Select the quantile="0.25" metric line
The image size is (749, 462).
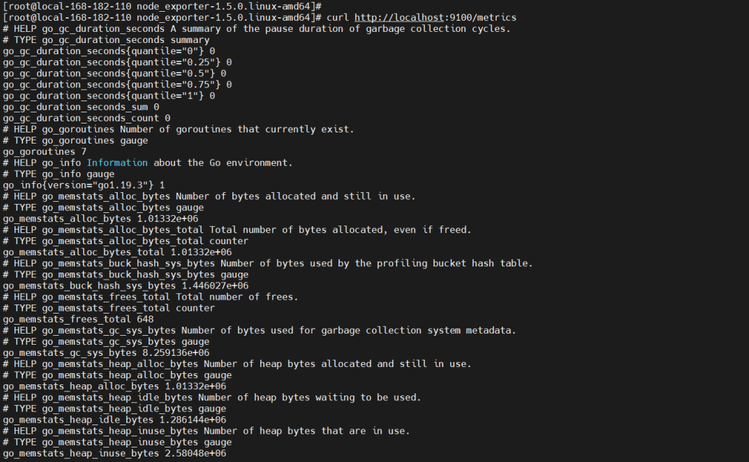point(117,62)
